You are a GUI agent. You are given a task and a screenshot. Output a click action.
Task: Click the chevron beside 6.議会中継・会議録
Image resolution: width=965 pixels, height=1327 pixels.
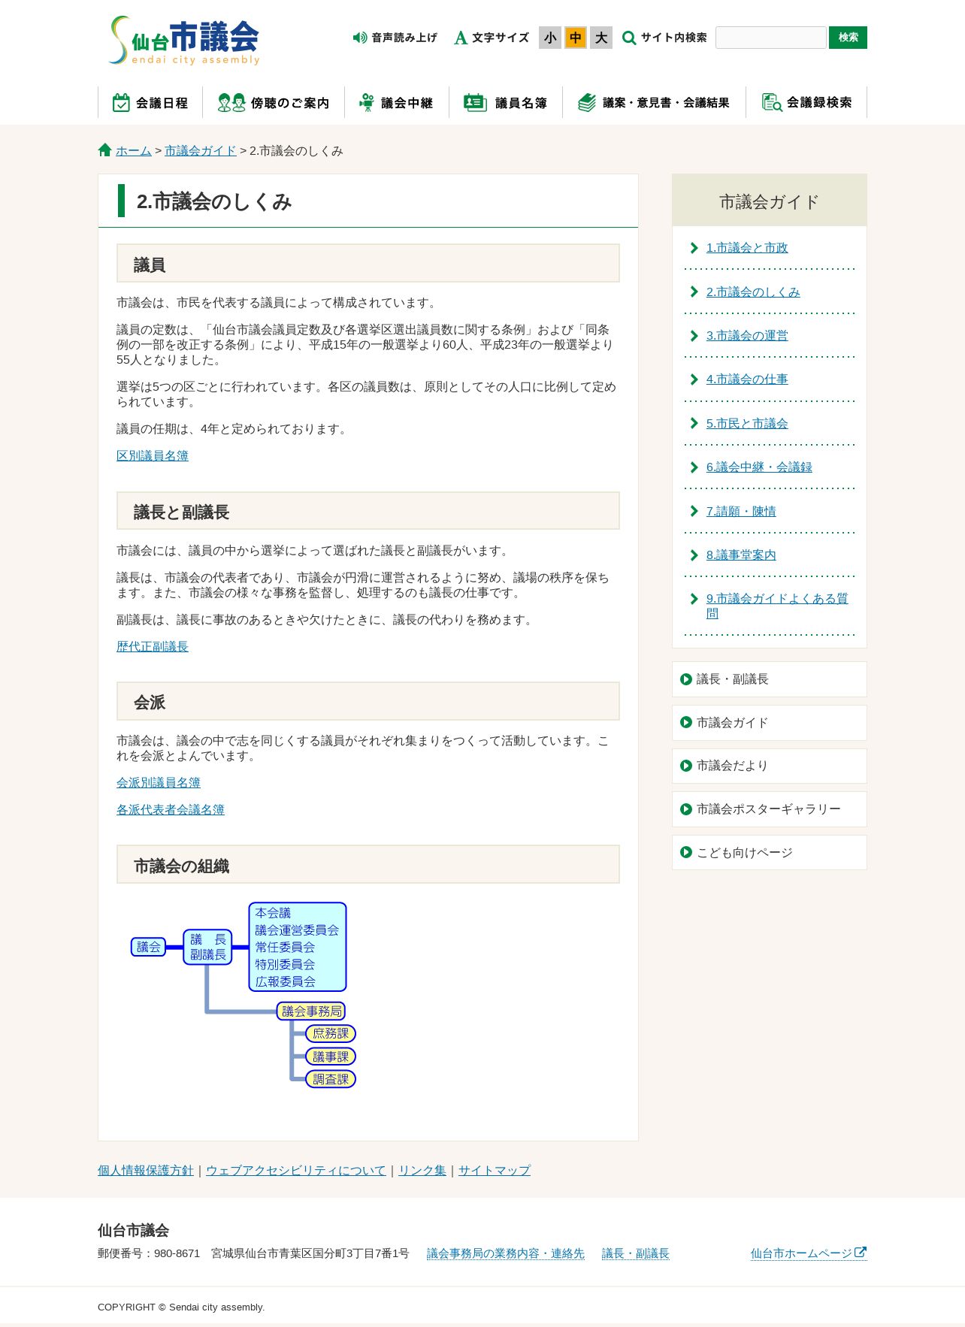point(694,467)
